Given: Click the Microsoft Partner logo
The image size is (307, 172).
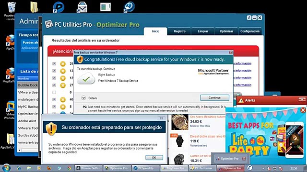Looking at the screenshot, I should pyautogui.click(x=213, y=71).
